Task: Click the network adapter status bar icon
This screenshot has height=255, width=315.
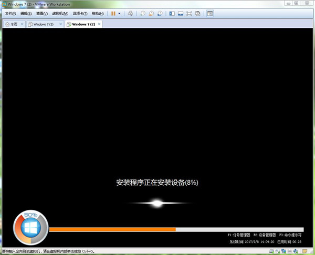Action: click(x=283, y=251)
